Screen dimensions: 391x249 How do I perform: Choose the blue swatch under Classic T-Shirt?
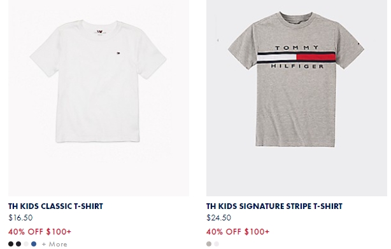pyautogui.click(x=34, y=244)
